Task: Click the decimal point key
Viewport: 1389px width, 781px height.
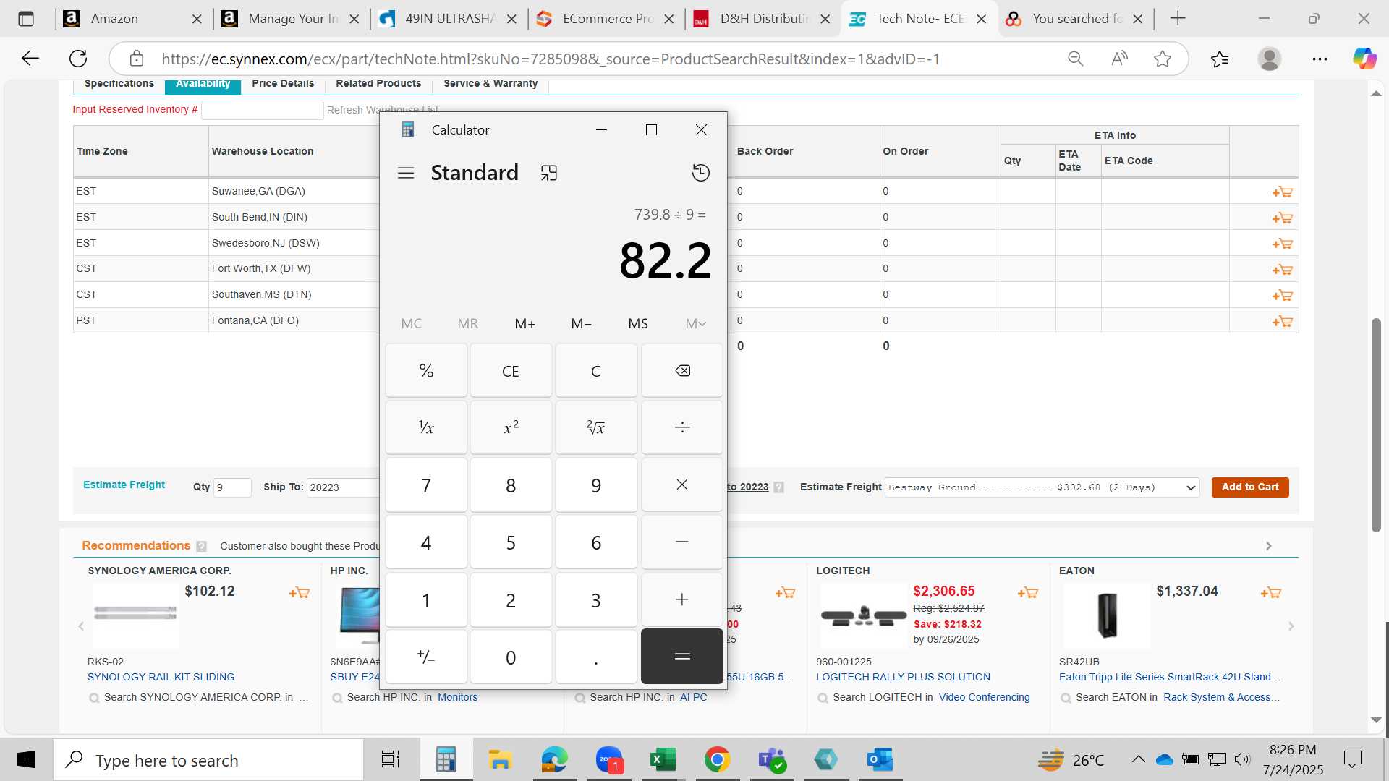Action: click(596, 657)
